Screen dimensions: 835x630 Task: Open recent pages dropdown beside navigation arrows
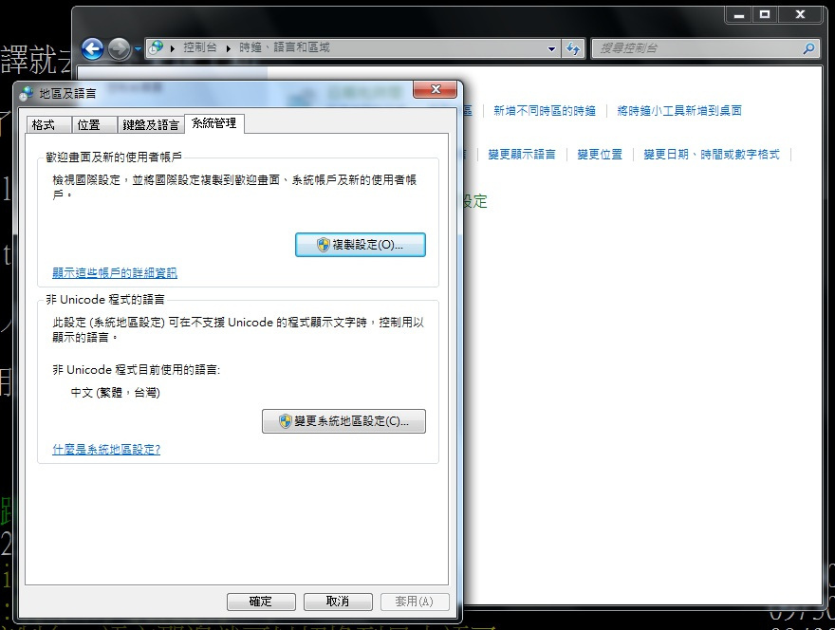[x=138, y=49]
